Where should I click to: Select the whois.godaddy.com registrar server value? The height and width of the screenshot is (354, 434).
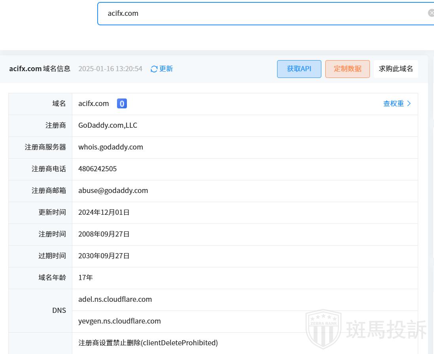pos(111,147)
